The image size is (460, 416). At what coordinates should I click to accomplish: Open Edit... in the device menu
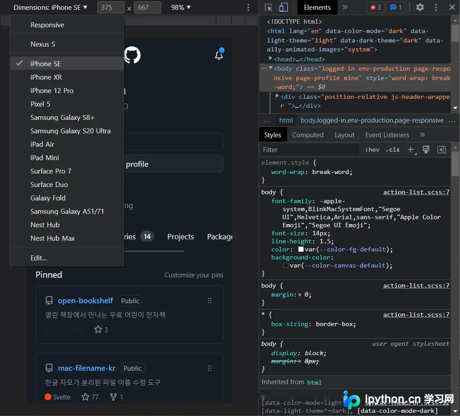[x=67, y=258]
